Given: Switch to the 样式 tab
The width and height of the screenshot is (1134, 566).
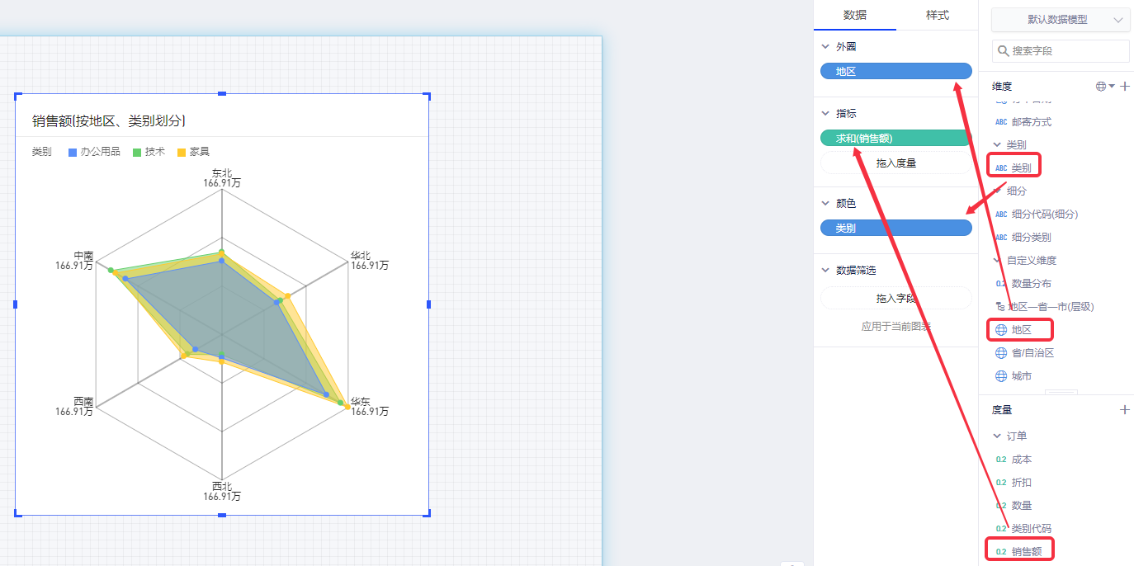Looking at the screenshot, I should pyautogui.click(x=937, y=15).
